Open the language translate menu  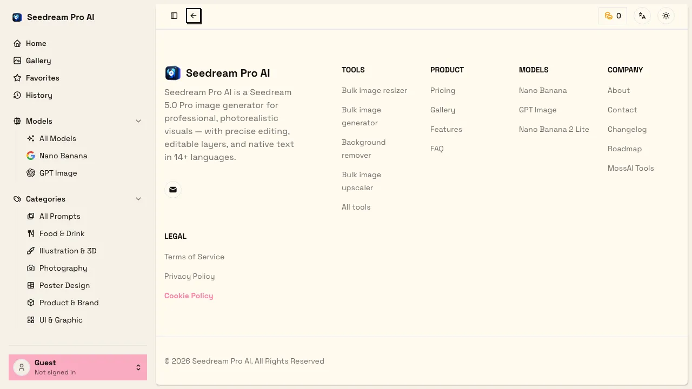[642, 16]
